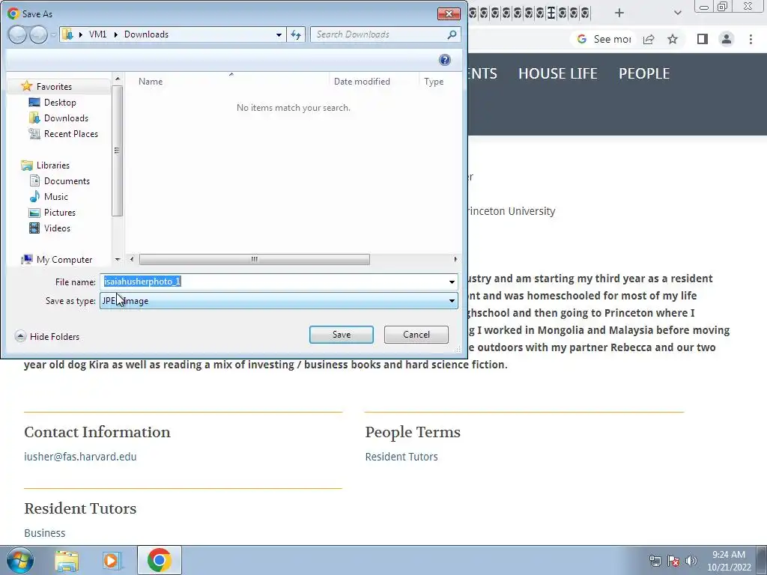
Task: Click the VM1 breadcrumb segment
Action: point(97,34)
